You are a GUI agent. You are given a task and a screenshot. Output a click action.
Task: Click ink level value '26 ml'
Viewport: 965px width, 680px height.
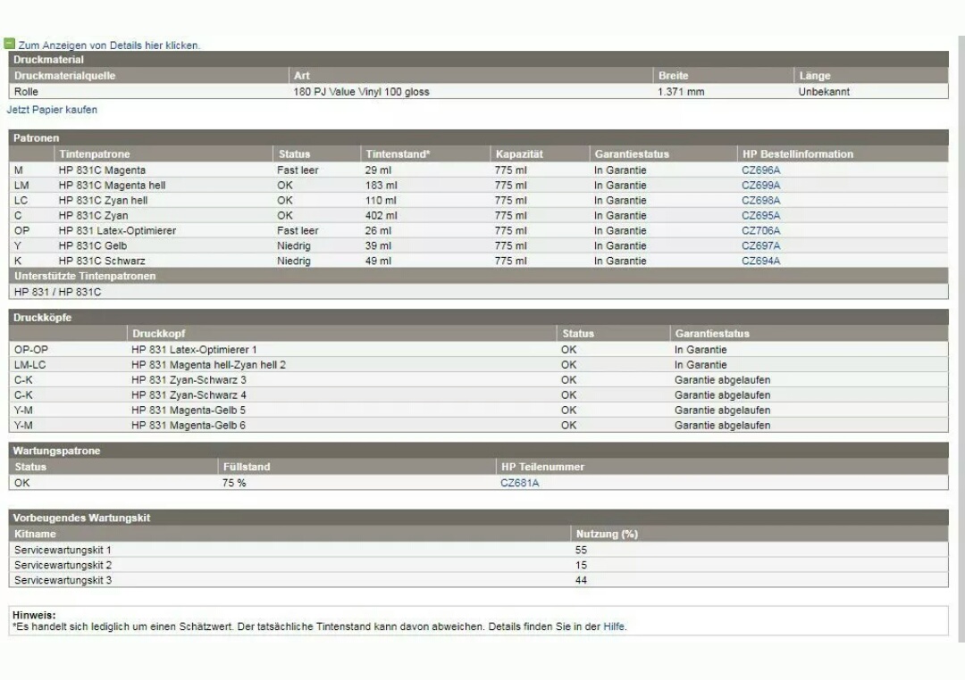click(x=378, y=230)
